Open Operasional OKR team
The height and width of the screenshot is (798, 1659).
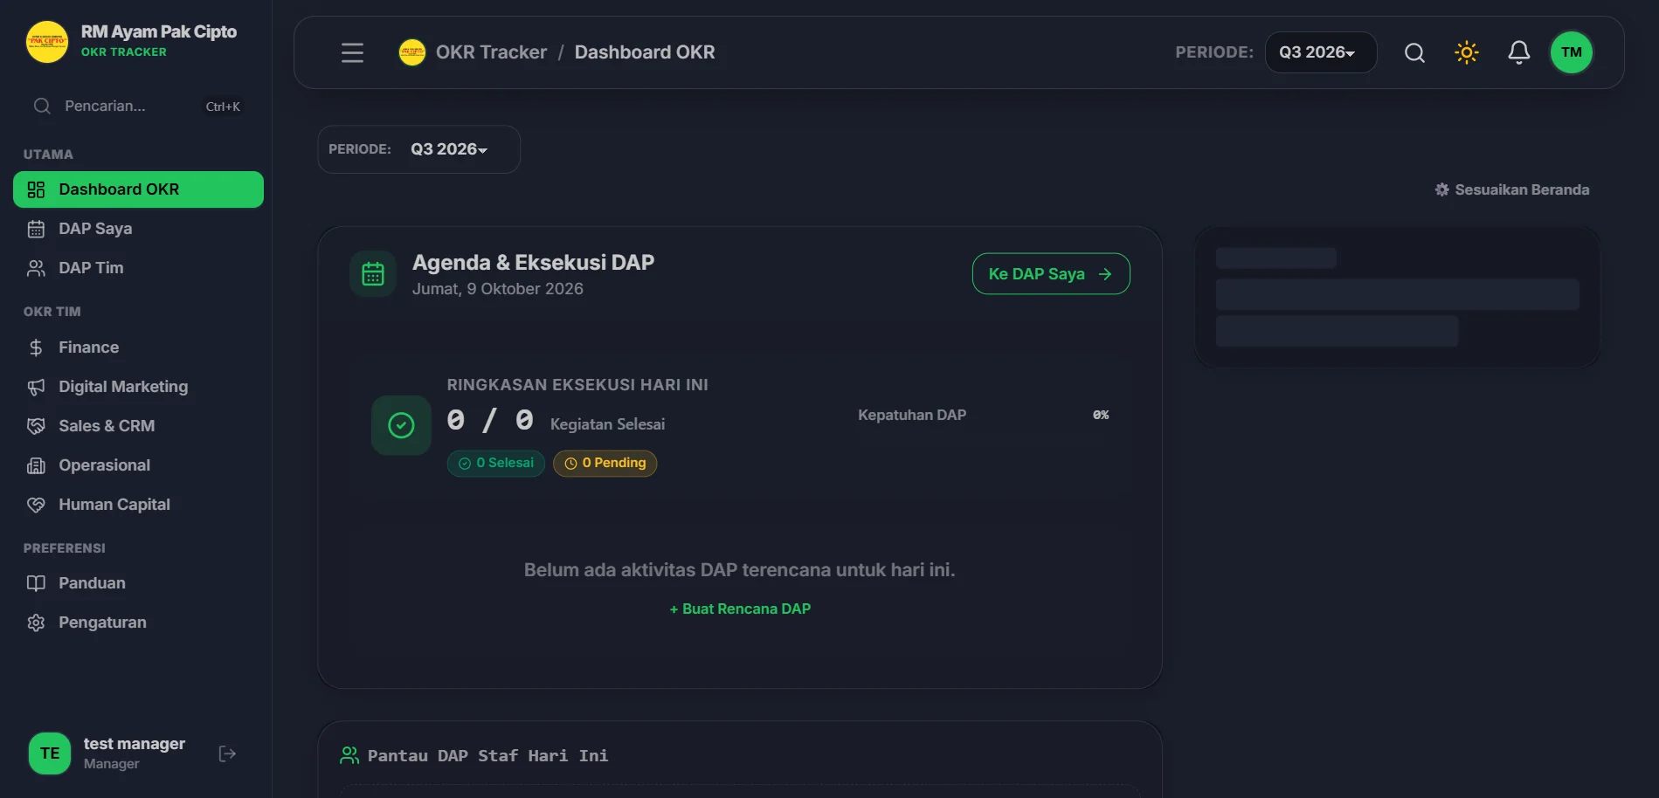tap(138, 465)
